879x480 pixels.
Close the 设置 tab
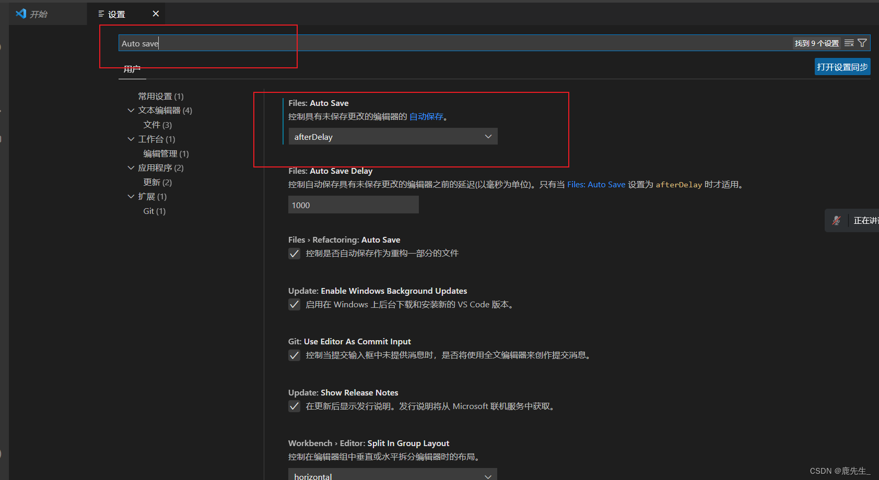[x=156, y=14]
